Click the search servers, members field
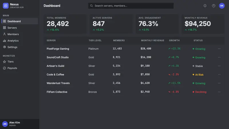Viewport: 229px width, 129px height. coord(131,6)
